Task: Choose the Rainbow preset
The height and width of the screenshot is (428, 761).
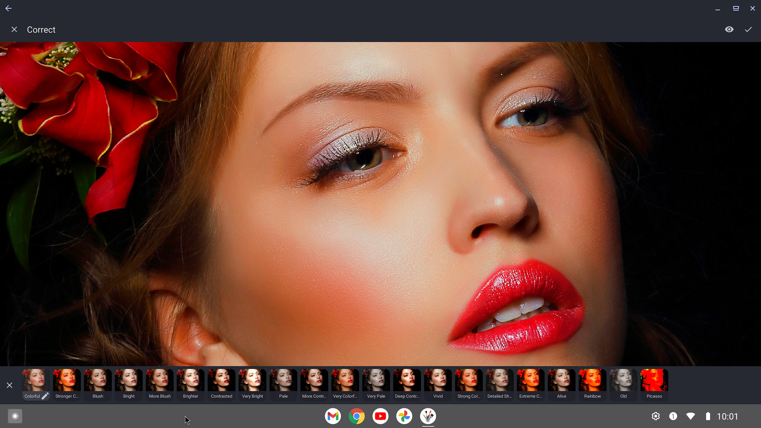Action: (x=592, y=380)
